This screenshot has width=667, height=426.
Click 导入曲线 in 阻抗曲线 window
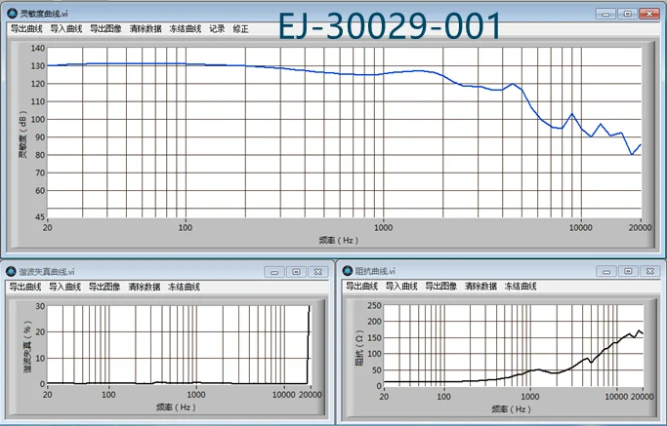401,287
